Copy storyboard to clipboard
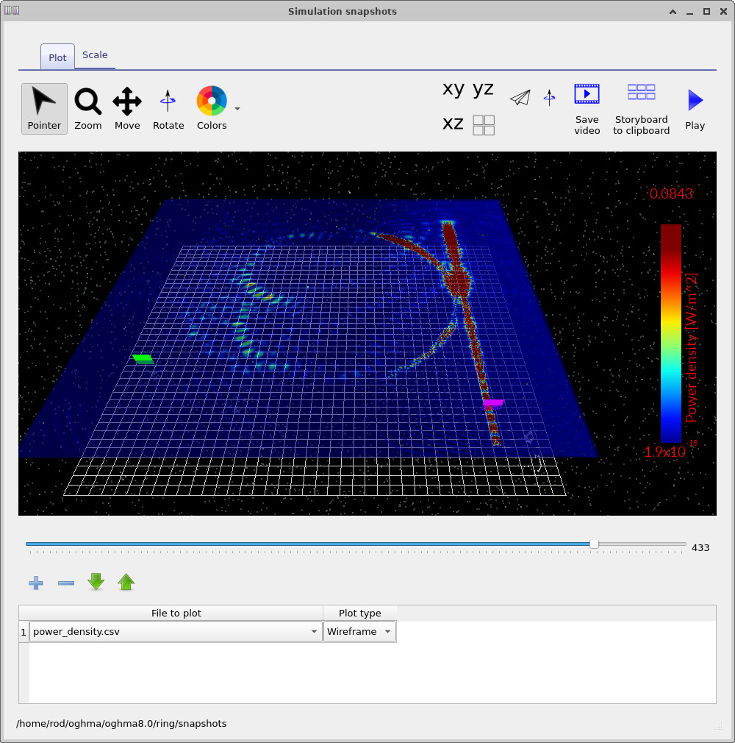Image resolution: width=735 pixels, height=743 pixels. click(640, 107)
